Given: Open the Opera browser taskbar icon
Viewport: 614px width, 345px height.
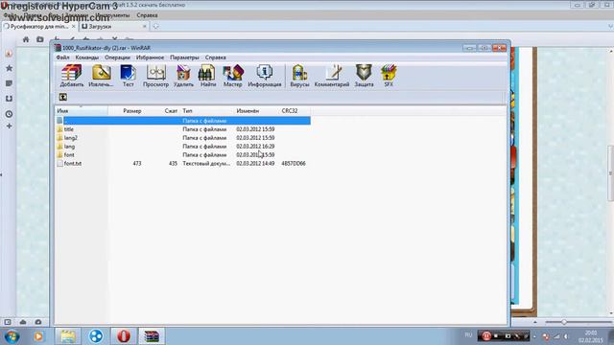Looking at the screenshot, I should pyautogui.click(x=124, y=336).
